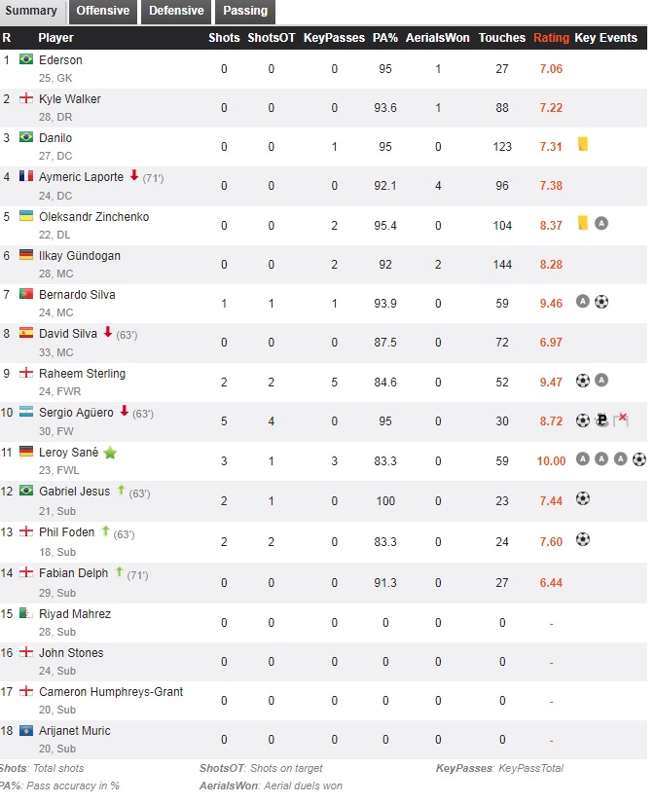Sort by the KeyPasses column header
The image size is (656, 804).
pyautogui.click(x=334, y=38)
